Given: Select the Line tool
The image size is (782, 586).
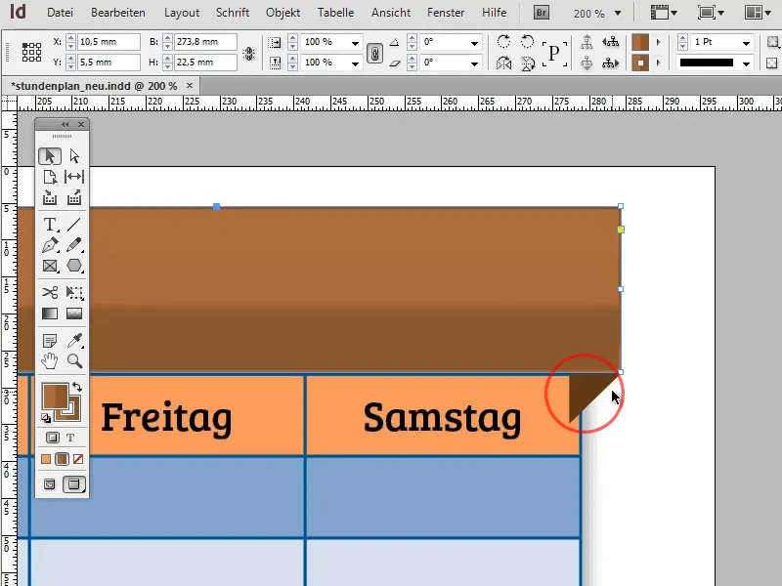Looking at the screenshot, I should click(74, 225).
